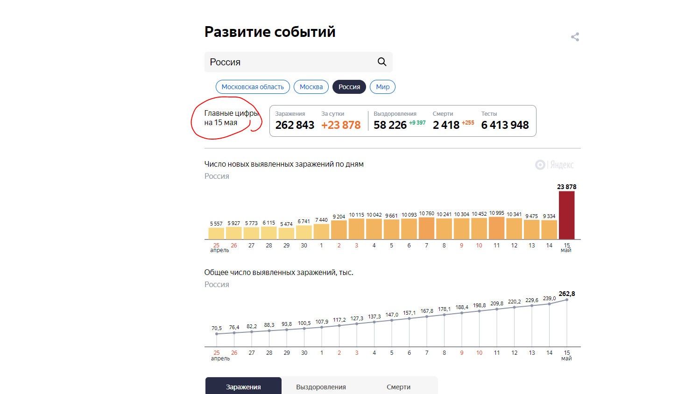The height and width of the screenshot is (394, 685).
Task: Click the tests value 6 413 948
Action: coord(505,125)
